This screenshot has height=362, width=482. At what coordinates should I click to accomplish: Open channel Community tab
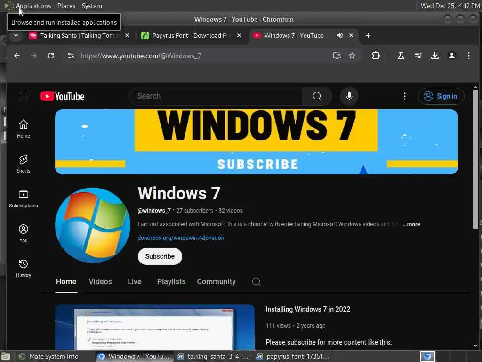[217, 282]
